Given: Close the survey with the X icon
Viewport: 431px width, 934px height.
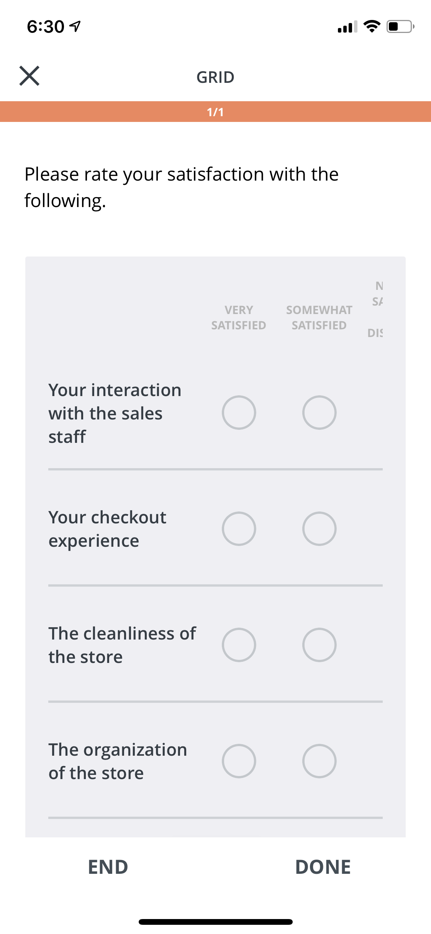Looking at the screenshot, I should click(x=29, y=76).
